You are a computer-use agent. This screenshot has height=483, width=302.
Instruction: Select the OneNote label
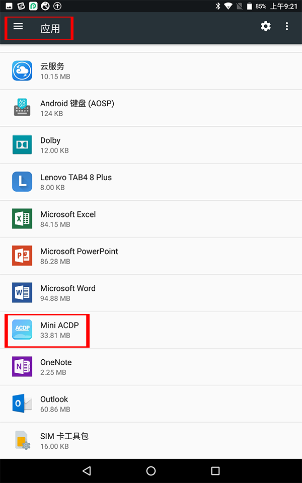(x=56, y=362)
